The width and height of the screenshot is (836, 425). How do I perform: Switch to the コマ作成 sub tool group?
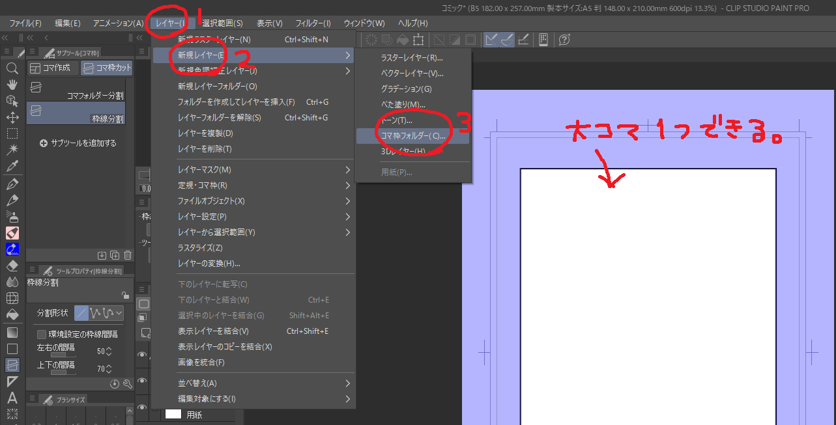coord(52,68)
